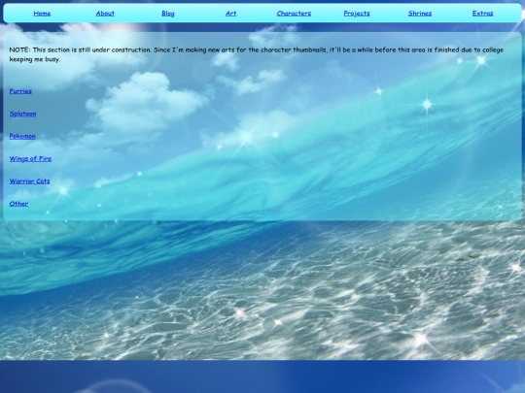Visit the Shrines navigation link
The width and height of the screenshot is (525, 393).
point(420,14)
